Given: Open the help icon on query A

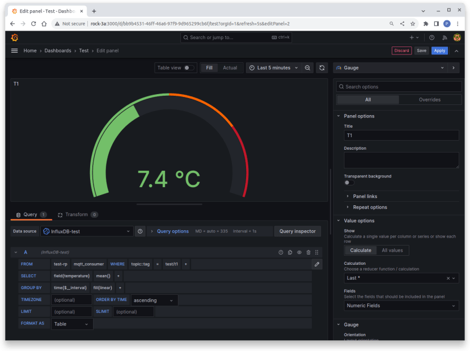Looking at the screenshot, I should coord(280,252).
